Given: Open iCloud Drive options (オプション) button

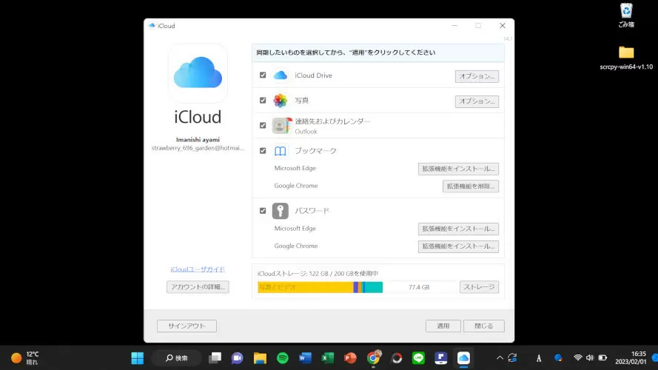Looking at the screenshot, I should click(x=476, y=76).
